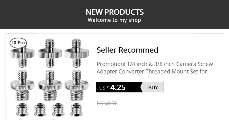
Task: Click the last bushing adapter in bottom row
Action: [76, 110]
